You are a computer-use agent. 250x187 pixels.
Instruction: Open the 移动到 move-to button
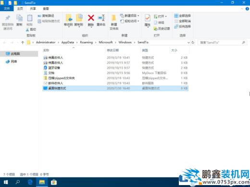[68, 21]
